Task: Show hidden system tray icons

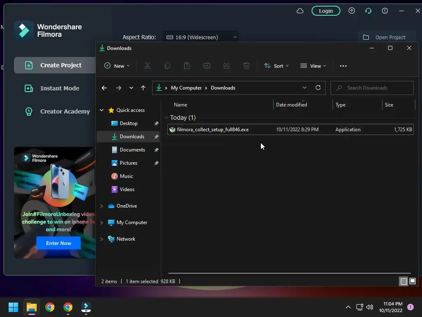Action: 348,307
